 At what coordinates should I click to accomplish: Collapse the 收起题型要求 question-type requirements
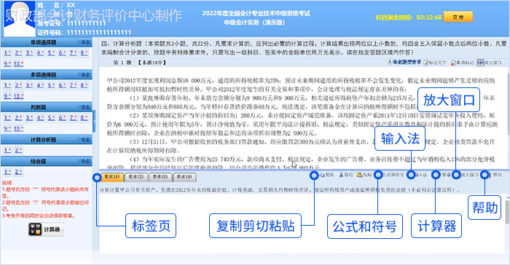(404, 62)
